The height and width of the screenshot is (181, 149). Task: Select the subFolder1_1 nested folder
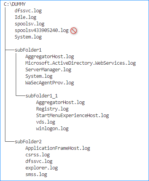(x=41, y=96)
